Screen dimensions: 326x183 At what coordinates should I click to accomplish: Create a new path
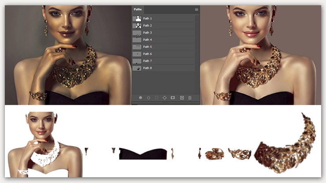tap(182, 98)
